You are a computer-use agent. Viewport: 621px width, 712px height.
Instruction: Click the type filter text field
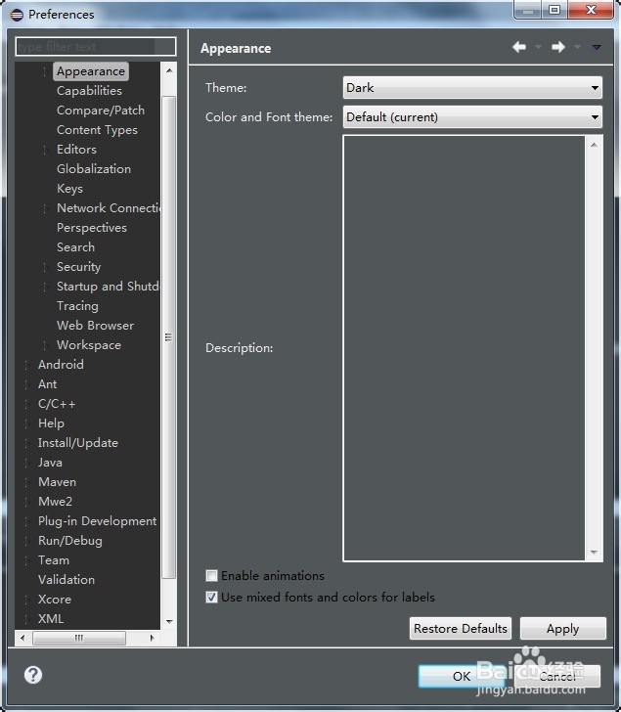[x=95, y=46]
